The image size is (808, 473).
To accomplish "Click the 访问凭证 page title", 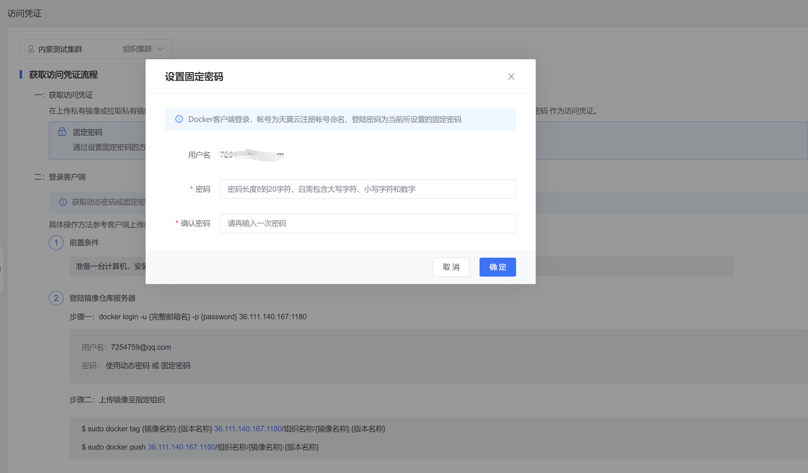I will (24, 13).
